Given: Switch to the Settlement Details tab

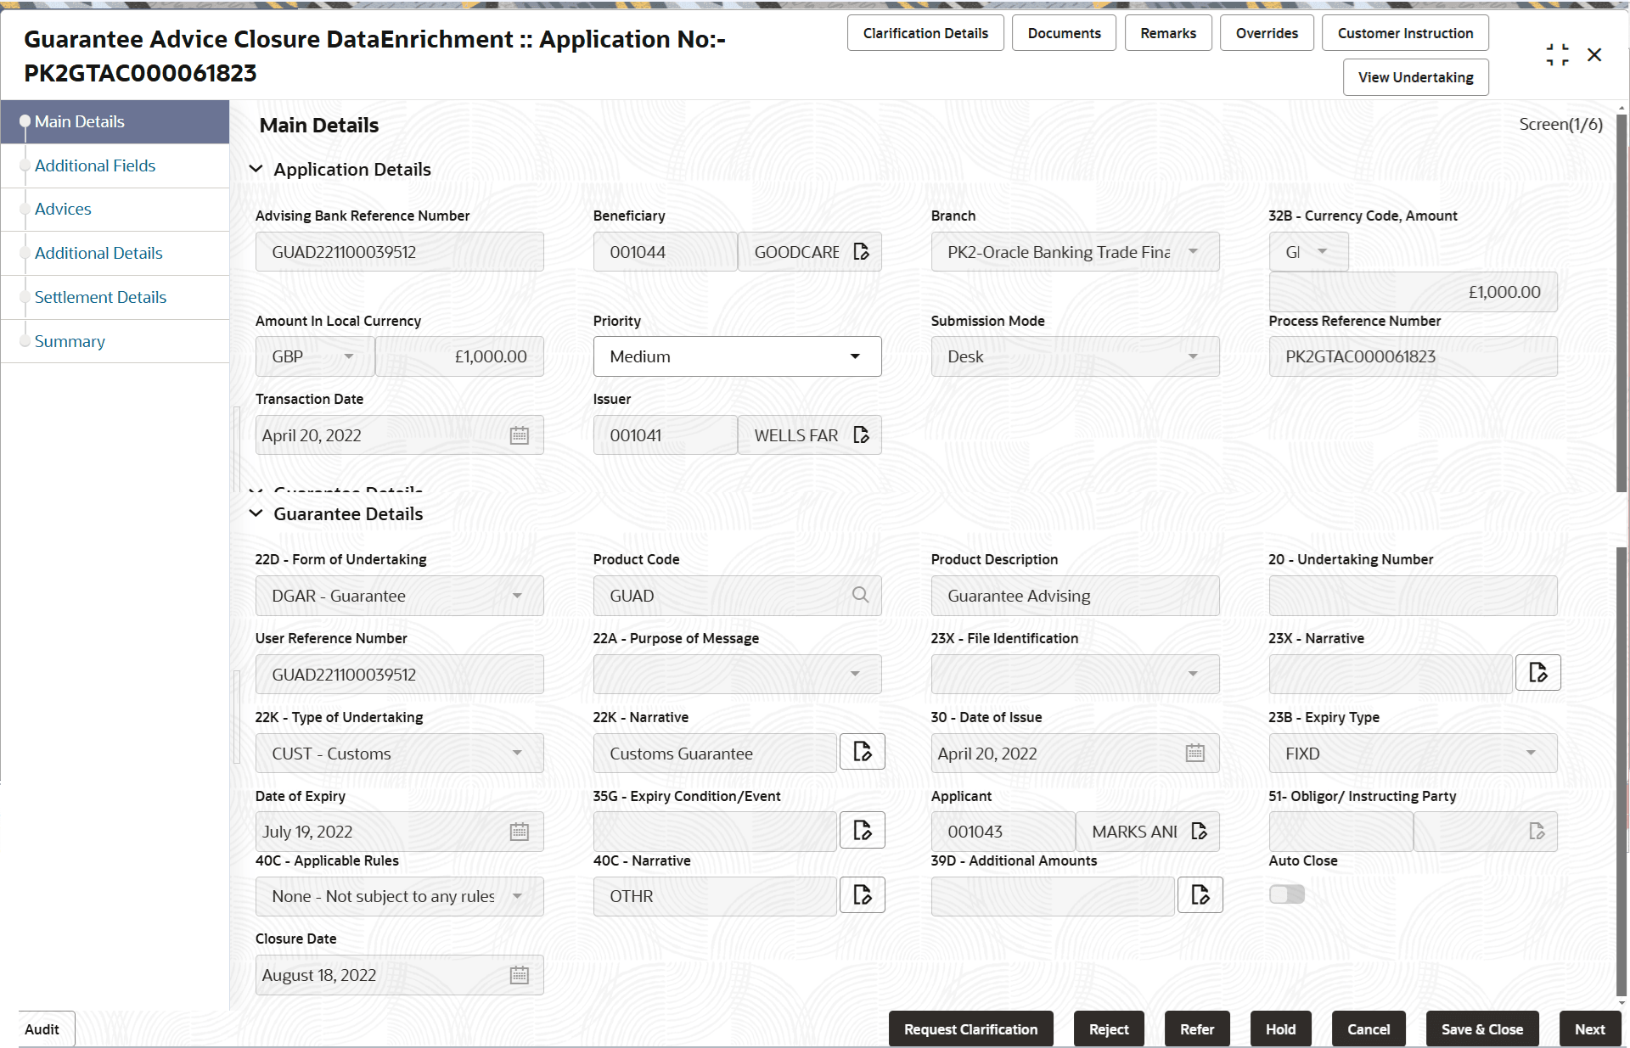Looking at the screenshot, I should pyautogui.click(x=100, y=297).
